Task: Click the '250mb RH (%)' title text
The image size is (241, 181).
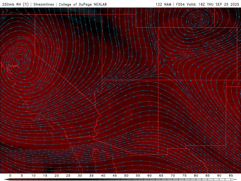Action: pyautogui.click(x=16, y=5)
